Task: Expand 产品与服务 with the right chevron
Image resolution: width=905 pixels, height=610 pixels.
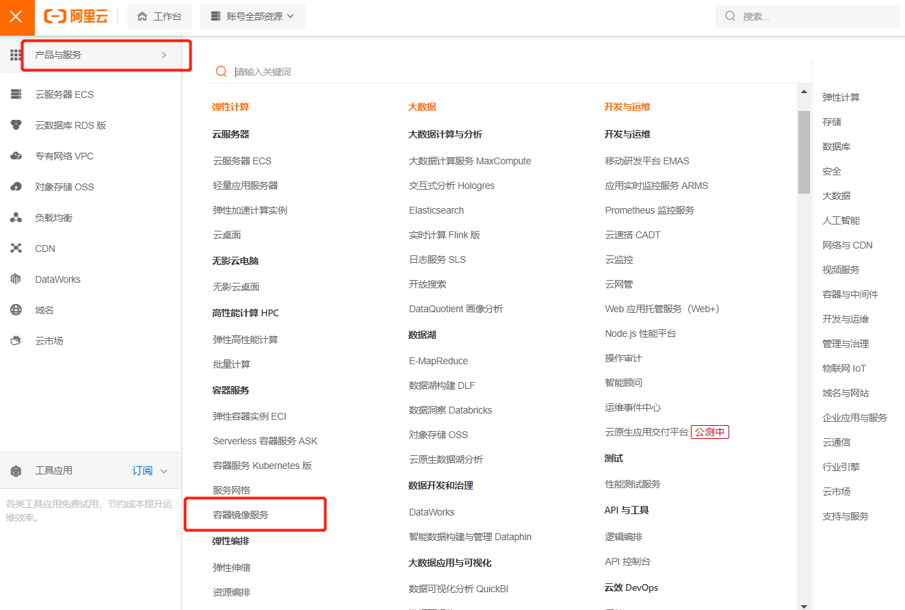Action: point(163,55)
